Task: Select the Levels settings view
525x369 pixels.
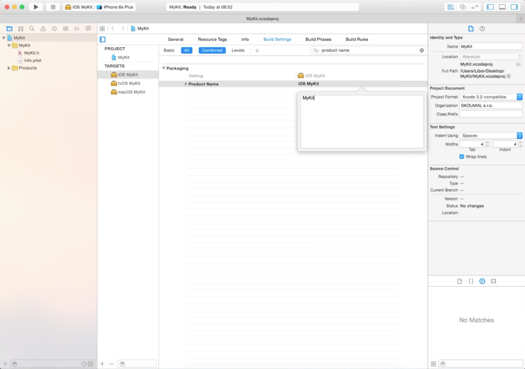Action: pos(238,50)
